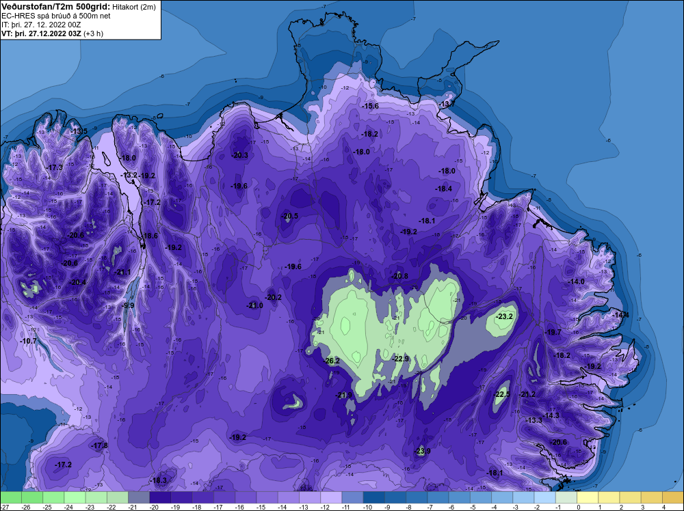Click the -9.9 temperature value

click(129, 305)
